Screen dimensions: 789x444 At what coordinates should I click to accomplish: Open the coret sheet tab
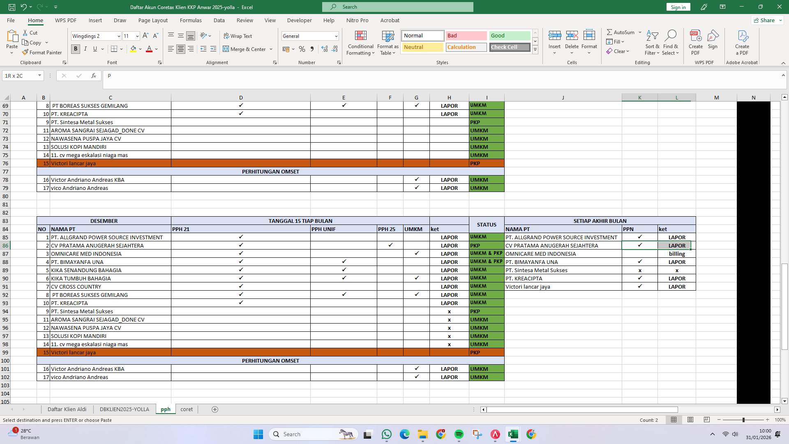pyautogui.click(x=187, y=409)
